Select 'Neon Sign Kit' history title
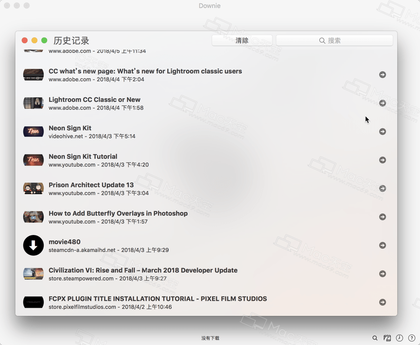This screenshot has height=345, width=420. click(x=70, y=128)
